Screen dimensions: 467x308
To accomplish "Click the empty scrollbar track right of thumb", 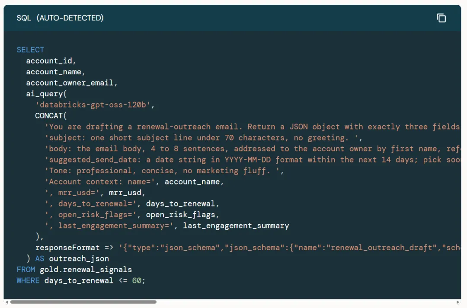I will point(306,302).
